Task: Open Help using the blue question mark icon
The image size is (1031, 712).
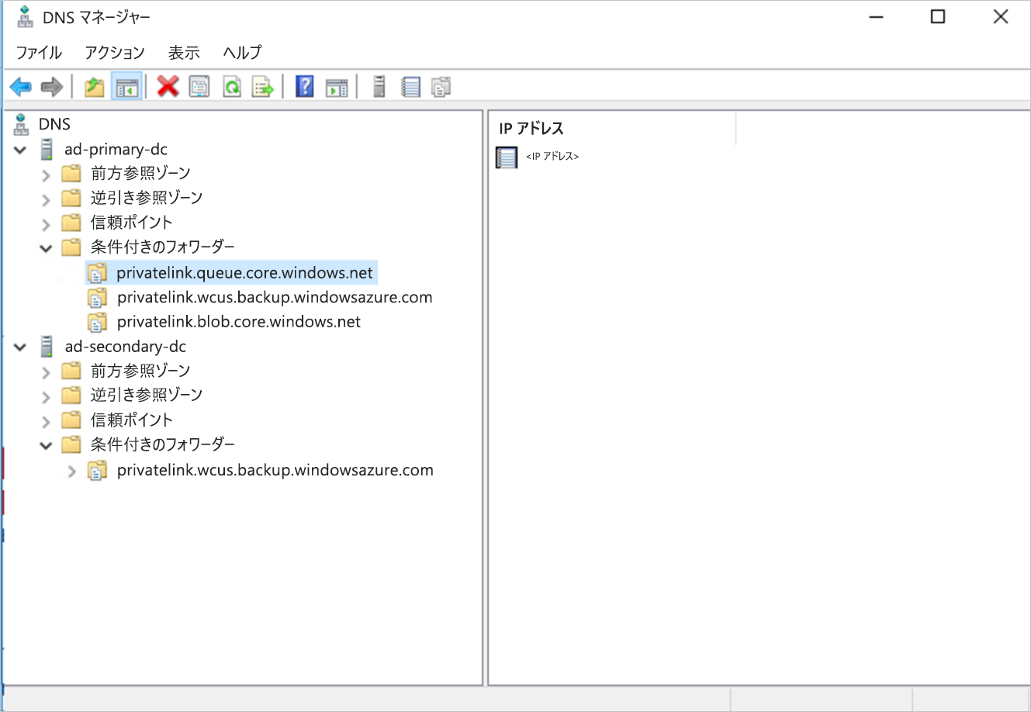Action: (304, 86)
